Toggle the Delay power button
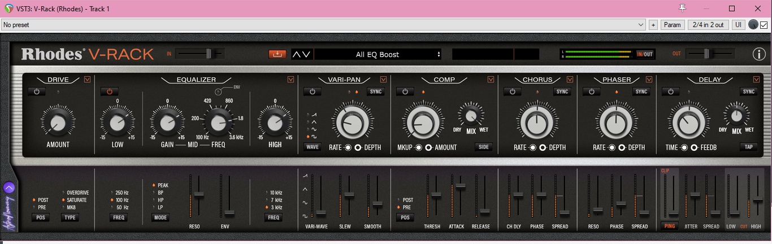The image size is (772, 244). 670,91
